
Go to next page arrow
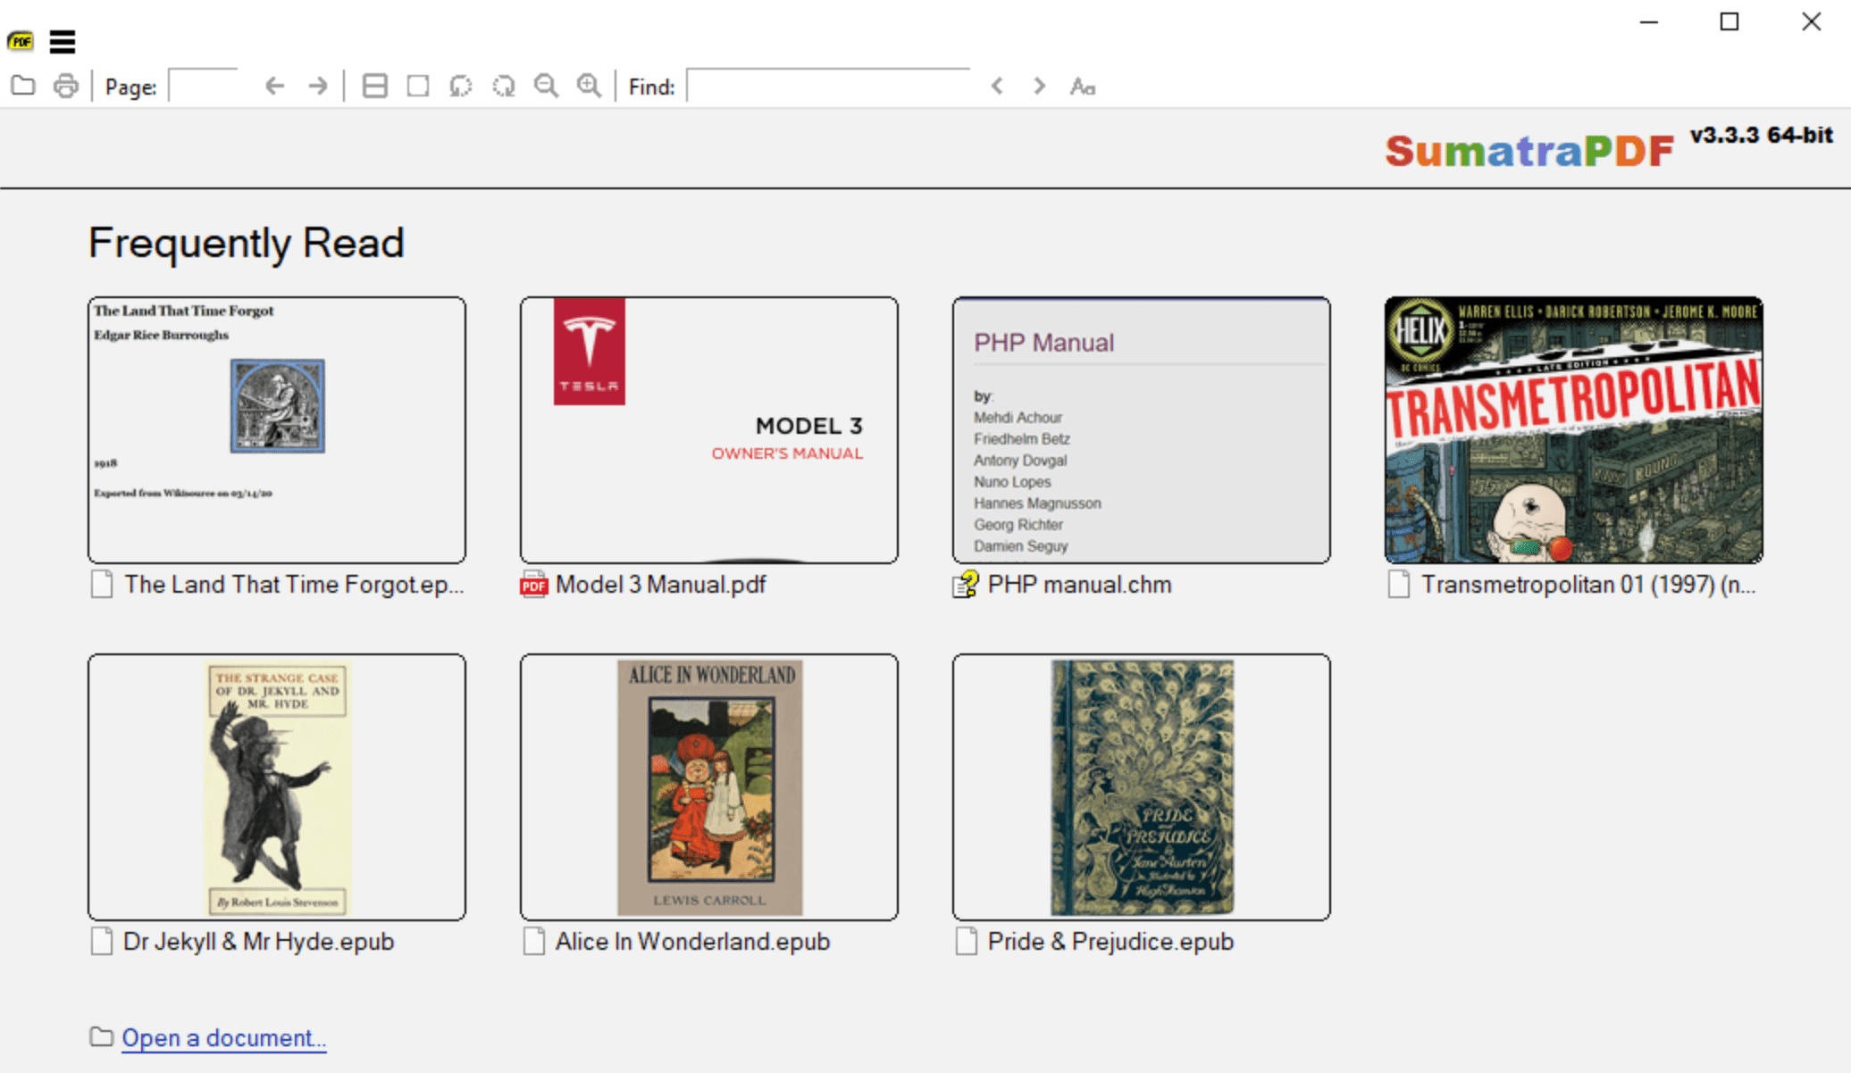pyautogui.click(x=318, y=86)
